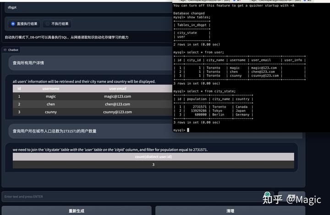The width and height of the screenshot is (330, 215).
Task: Click the 'csunny' username cell in chatbot table
Action: (51, 112)
